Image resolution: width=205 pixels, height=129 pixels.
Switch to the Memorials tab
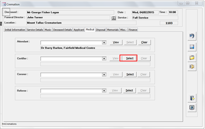pos(113,30)
